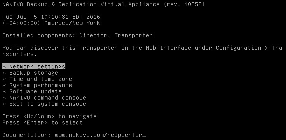Click the NAKIVO Backup & Replication title text
The image size is (286, 140).
(x=49, y=4)
